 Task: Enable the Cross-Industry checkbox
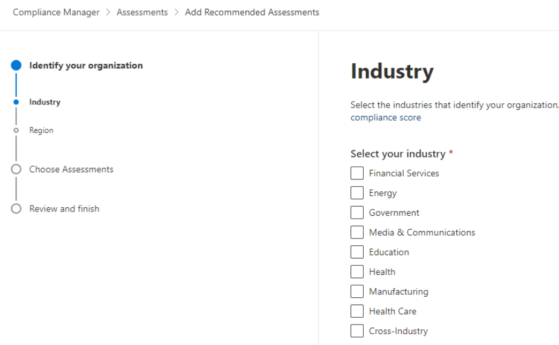(357, 331)
